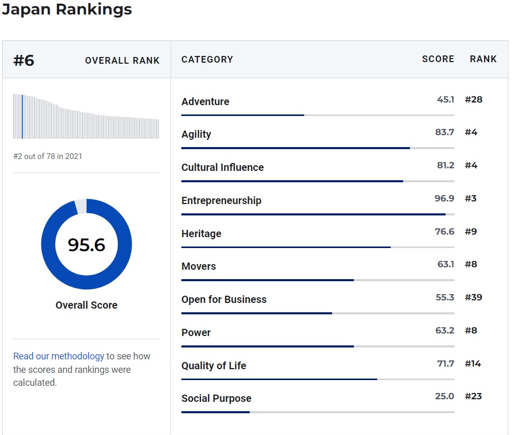Click the #39 rank for Open for Business
The image size is (514, 435).
[x=473, y=297]
